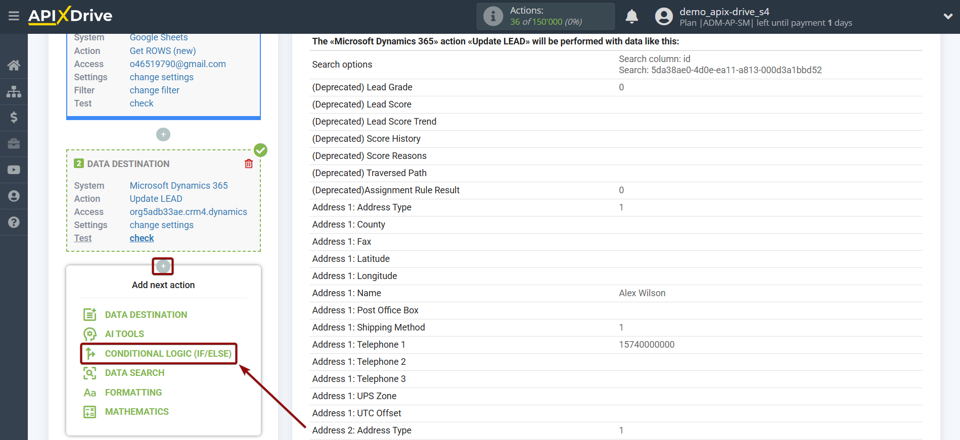The height and width of the screenshot is (440, 960).
Task: Click the Address 1: UPS Zone row
Action: point(616,396)
